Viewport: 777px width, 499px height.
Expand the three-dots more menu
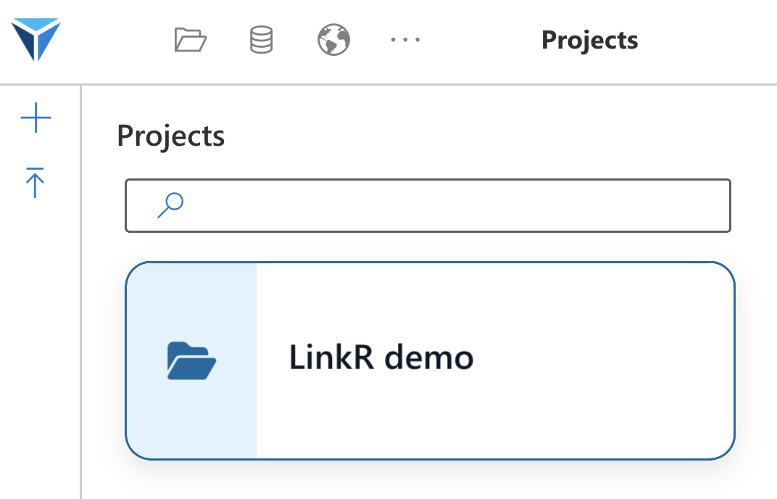(x=405, y=40)
